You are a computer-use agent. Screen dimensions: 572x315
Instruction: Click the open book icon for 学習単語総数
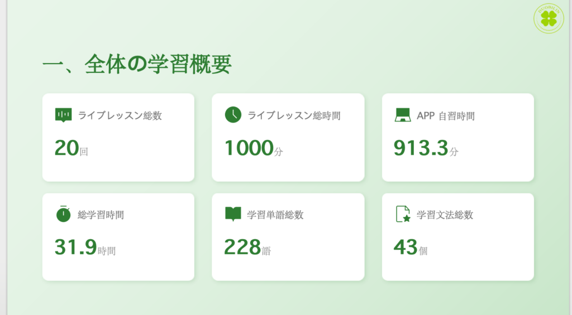(x=233, y=214)
